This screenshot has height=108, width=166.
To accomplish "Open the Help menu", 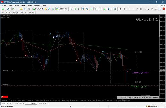I will pyautogui.click(x=44, y=6).
